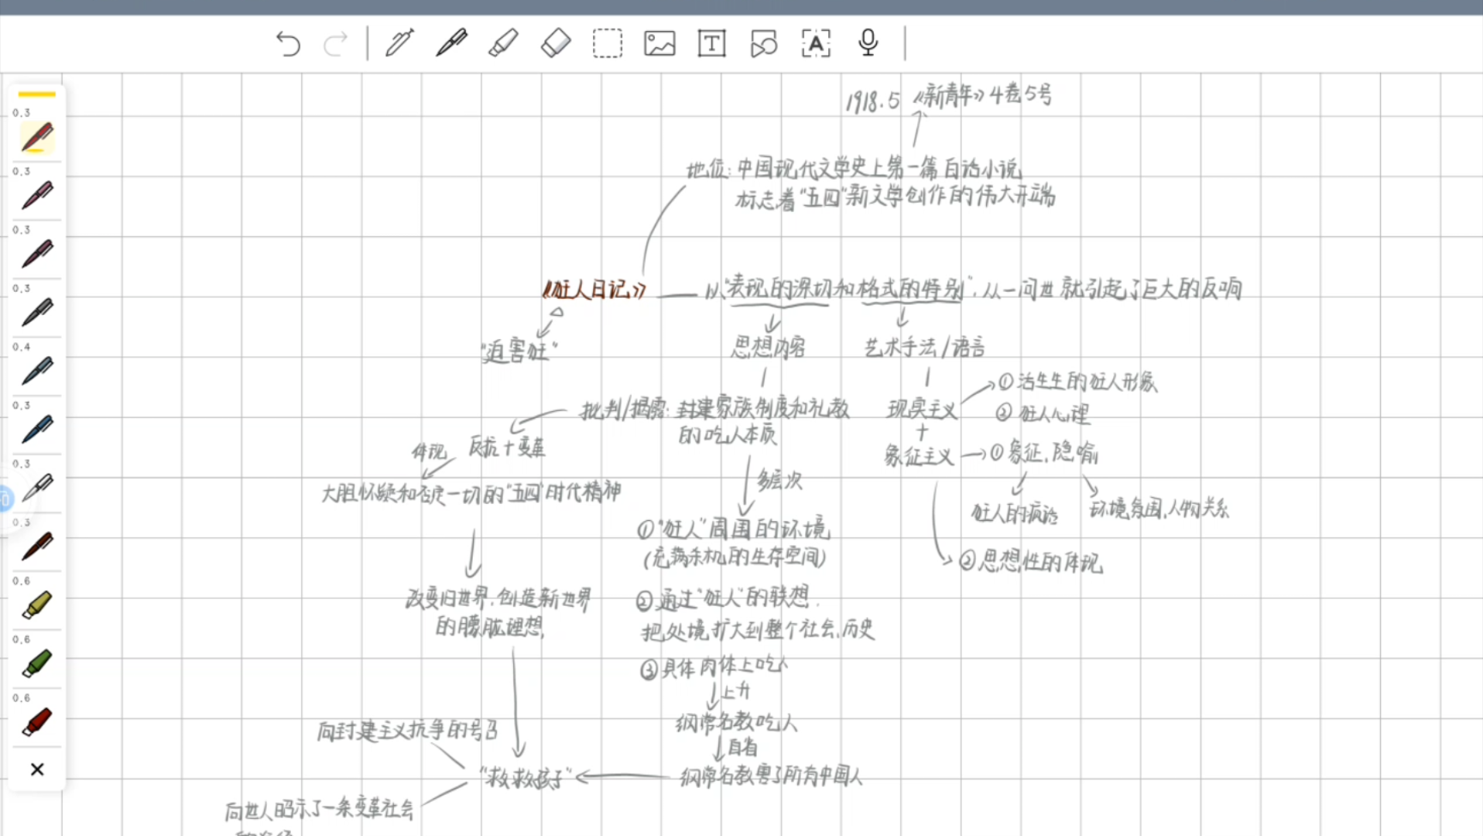Viewport: 1483px width, 836px height.
Task: Start handwriting-to-text recognition with the A icon
Action: pos(816,43)
